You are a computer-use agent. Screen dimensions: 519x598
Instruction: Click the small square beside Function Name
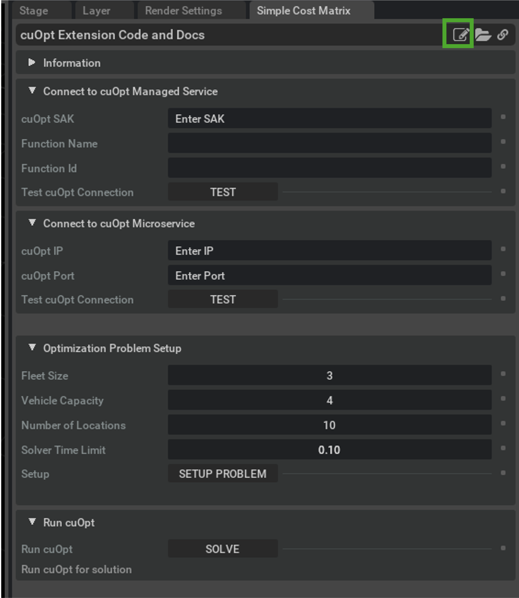(x=503, y=142)
